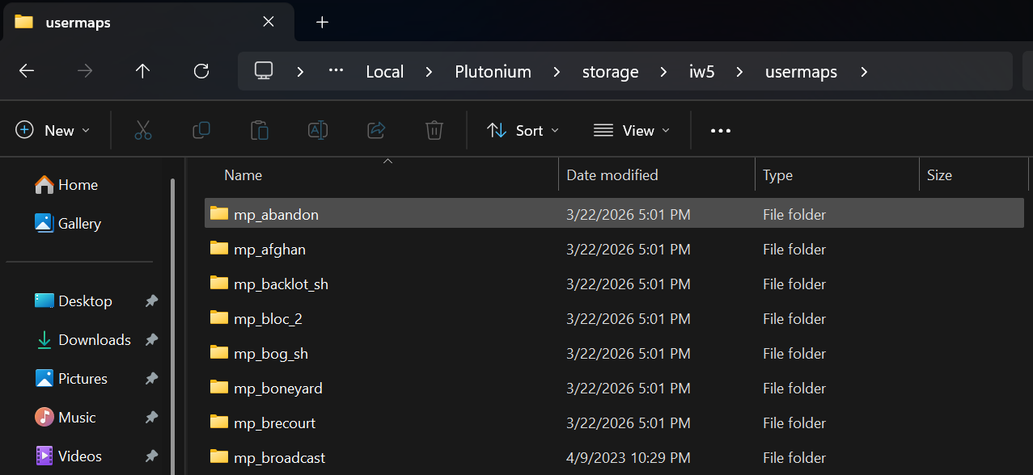This screenshot has width=1033, height=475.
Task: Cut the selected item
Action: tap(143, 130)
